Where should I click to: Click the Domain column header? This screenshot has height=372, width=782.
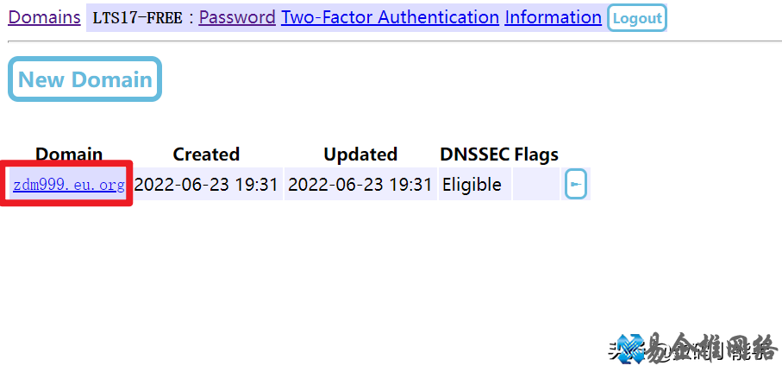point(69,154)
